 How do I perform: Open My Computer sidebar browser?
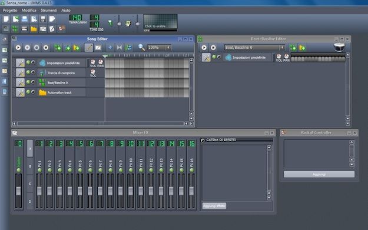click(x=5, y=92)
